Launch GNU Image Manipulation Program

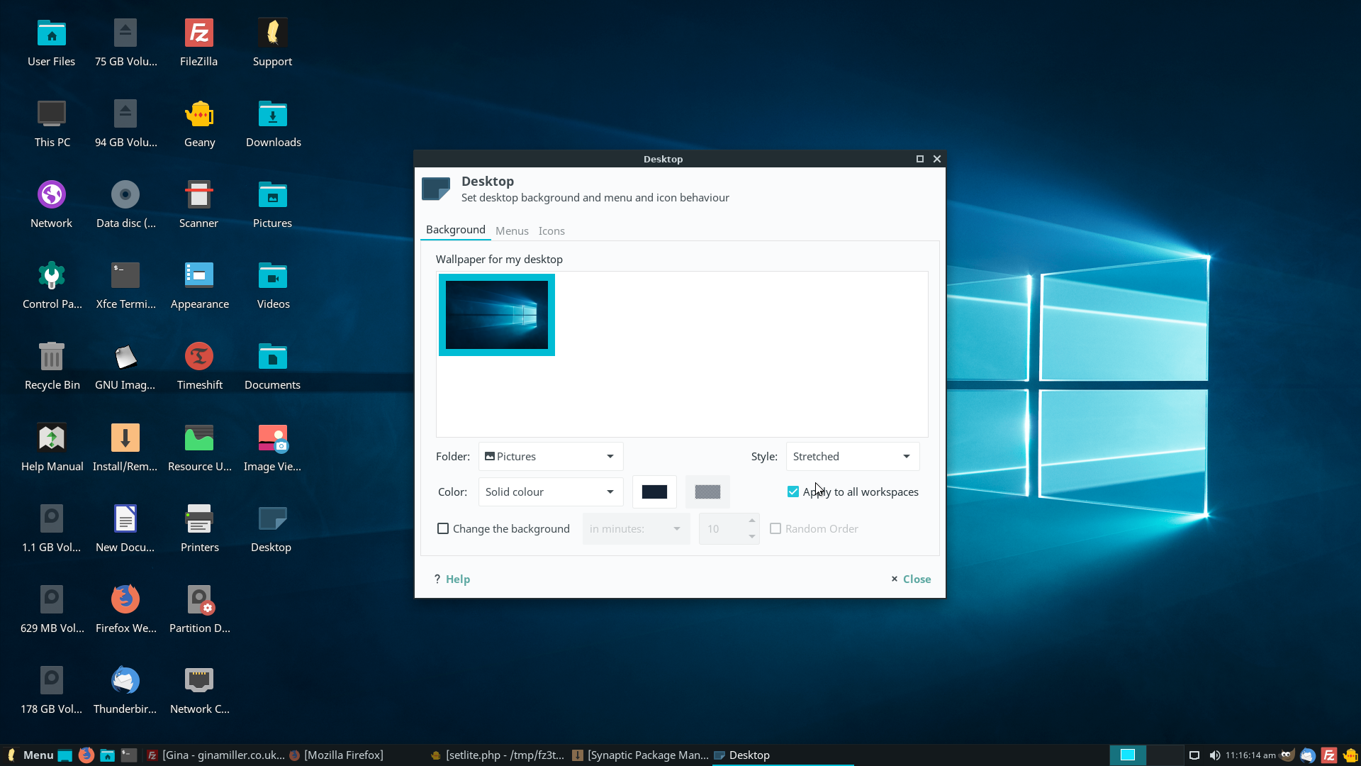click(124, 357)
